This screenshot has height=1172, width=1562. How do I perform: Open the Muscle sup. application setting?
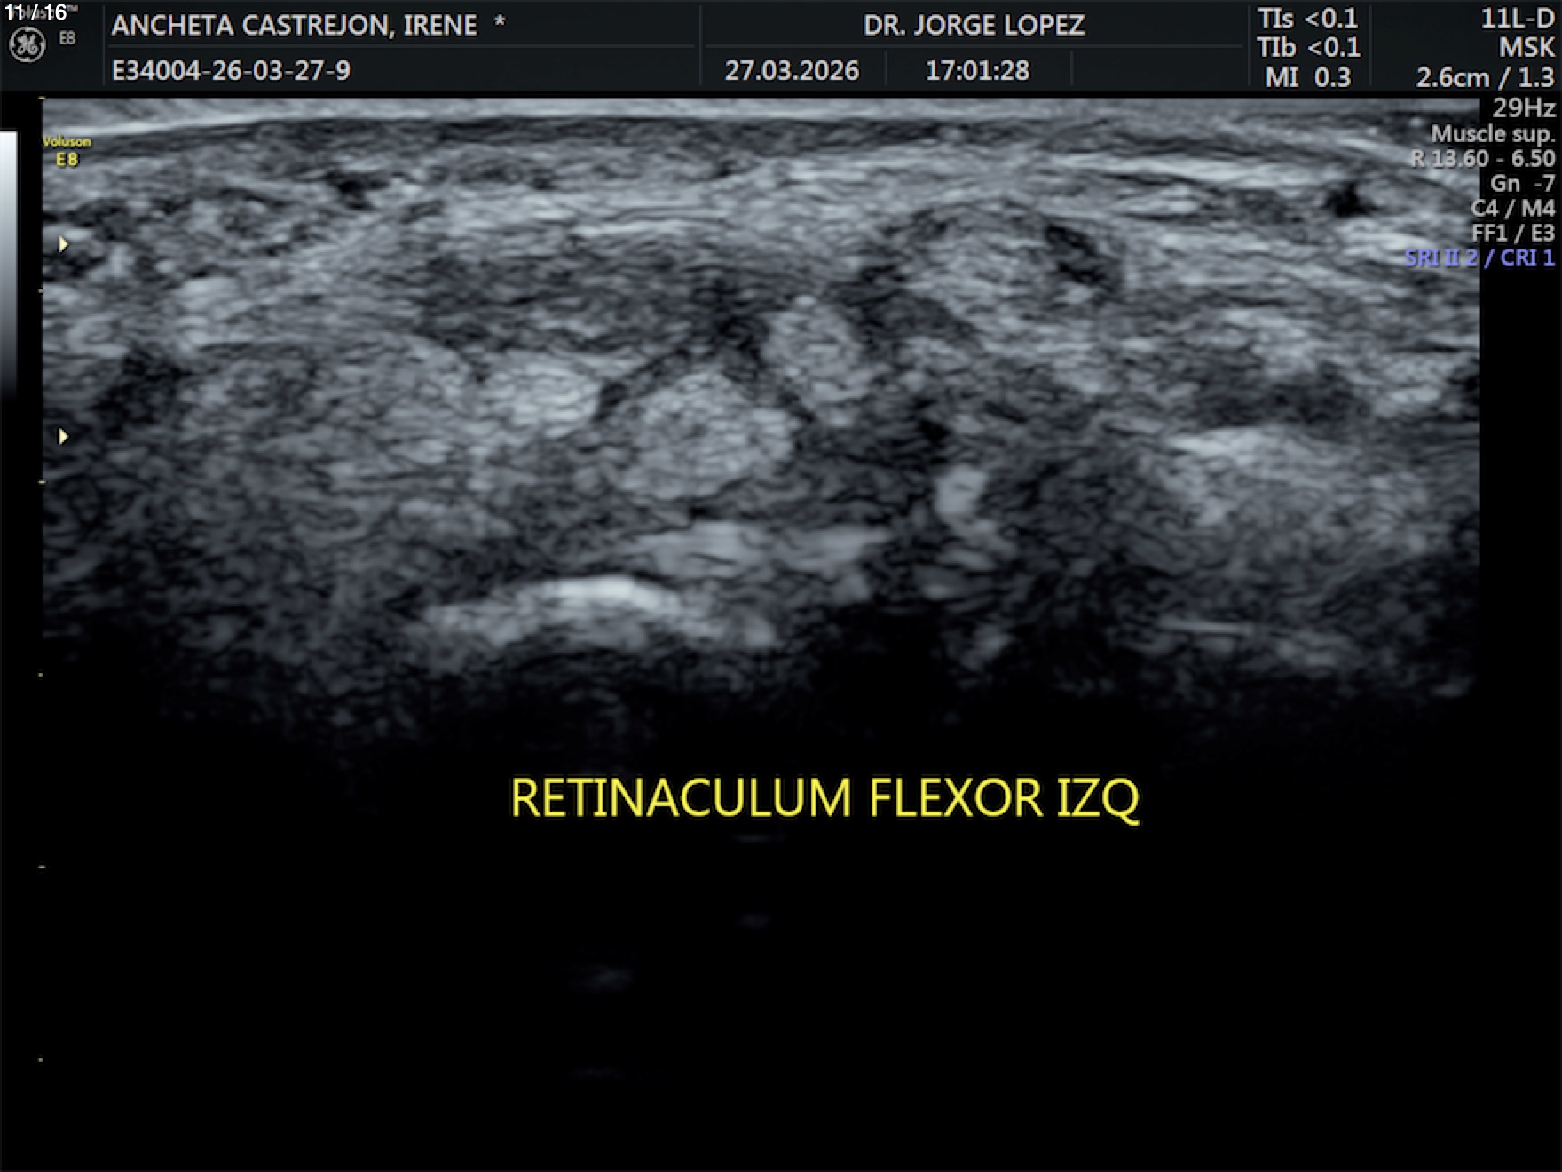pyautogui.click(x=1493, y=133)
